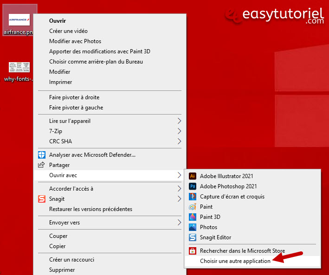Open the Ouvrir avec entry

[x=110, y=175]
